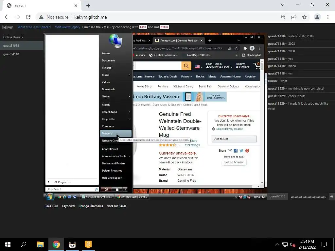The height and width of the screenshot is (251, 335).
Task: Click the Switch Windows quick launch icon
Action: (74, 197)
